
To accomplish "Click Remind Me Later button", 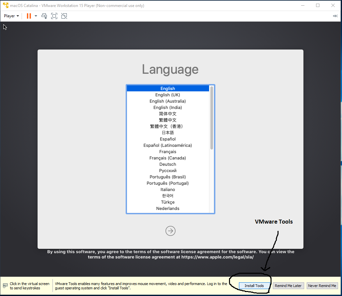I will pyautogui.click(x=288, y=286).
